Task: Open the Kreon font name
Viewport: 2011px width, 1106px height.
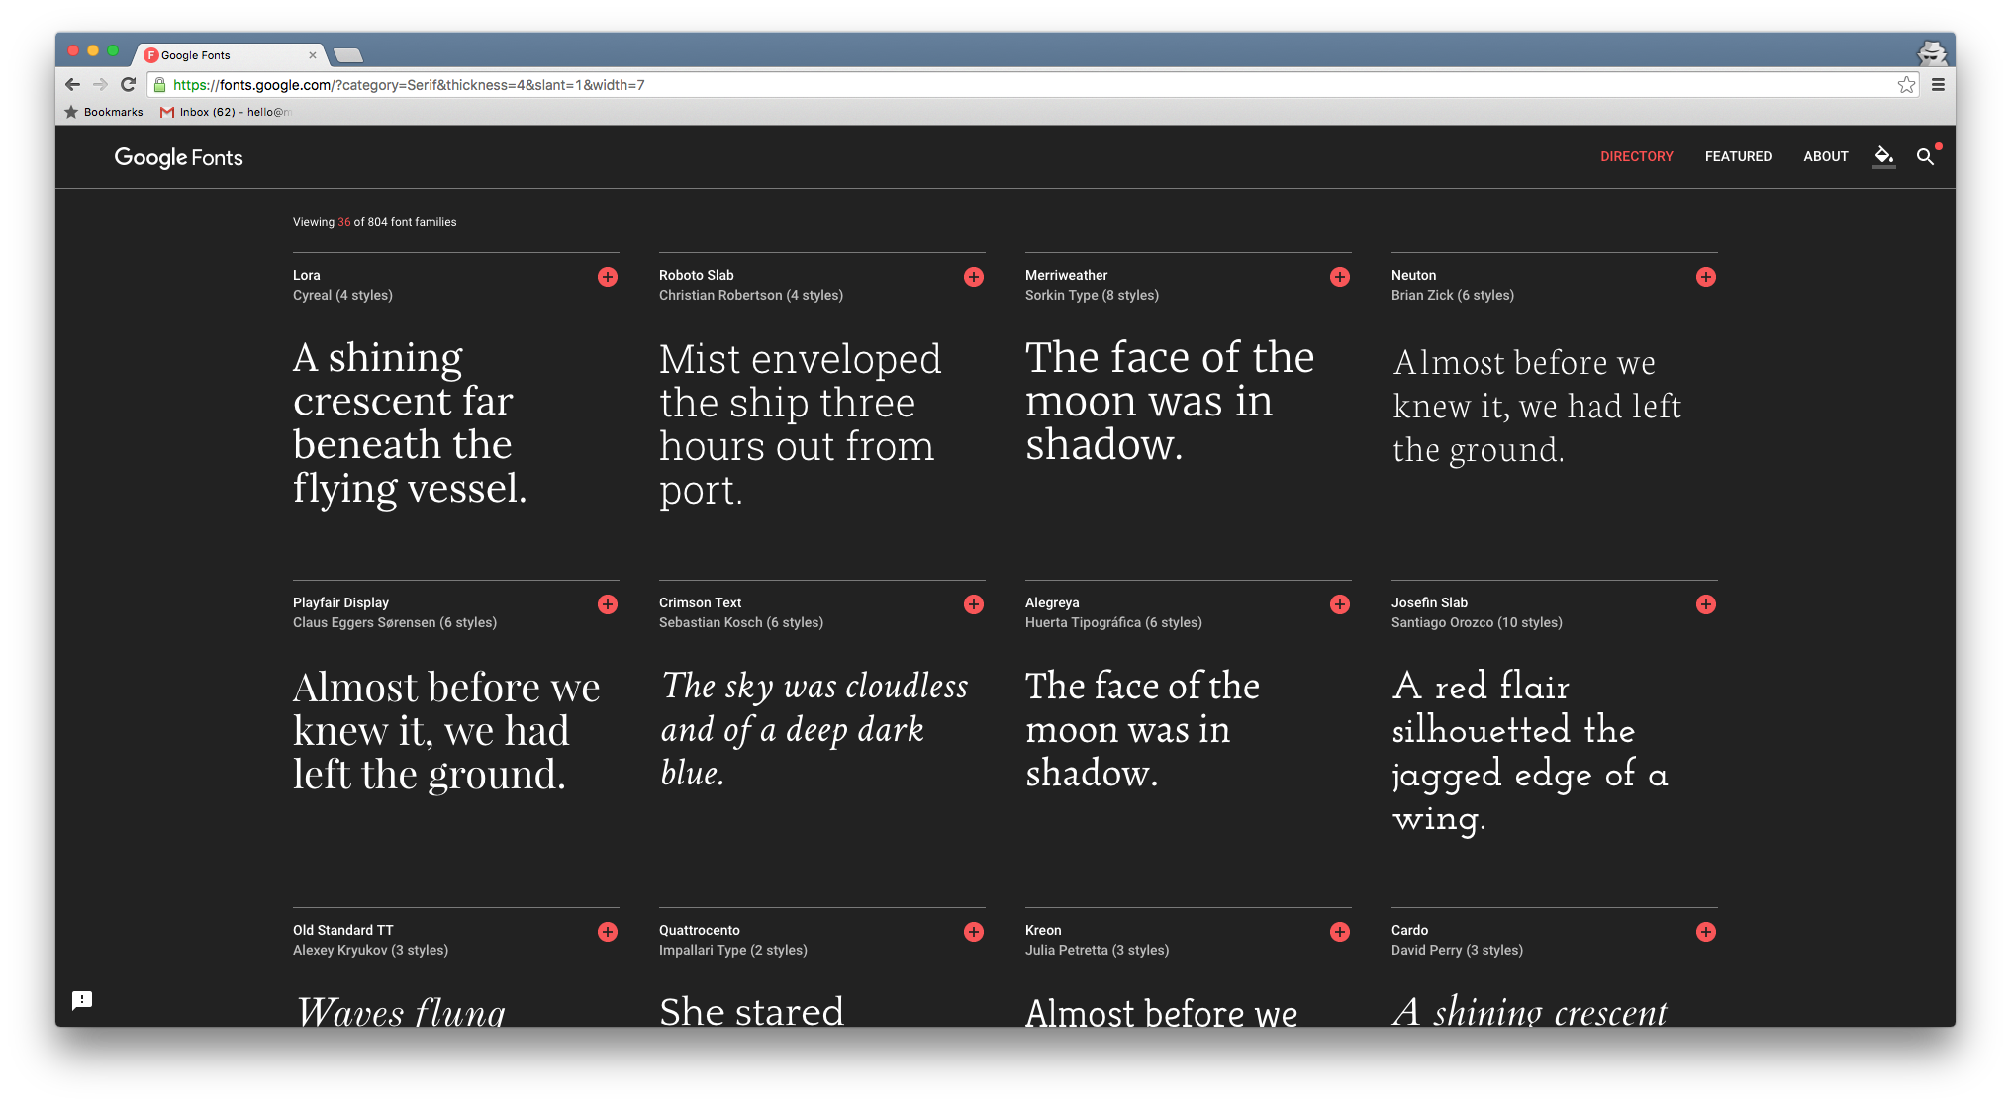Action: tap(1043, 930)
